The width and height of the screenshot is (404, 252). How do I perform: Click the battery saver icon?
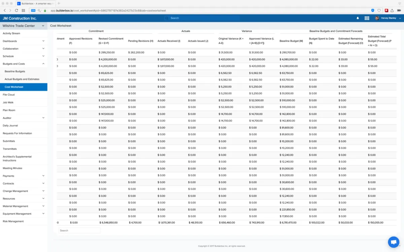(399, 10)
